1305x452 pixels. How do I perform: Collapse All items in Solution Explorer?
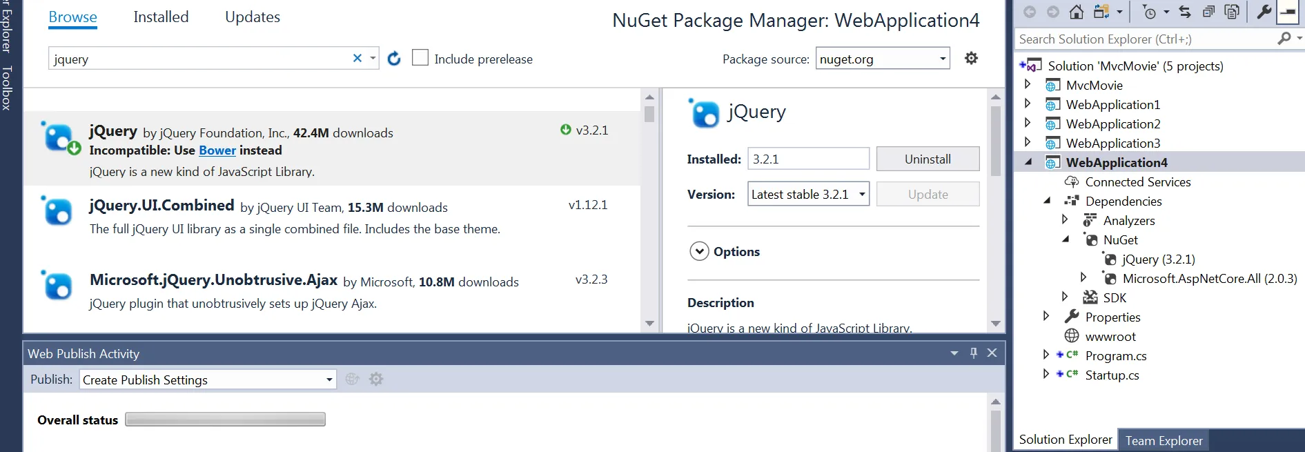[1208, 12]
